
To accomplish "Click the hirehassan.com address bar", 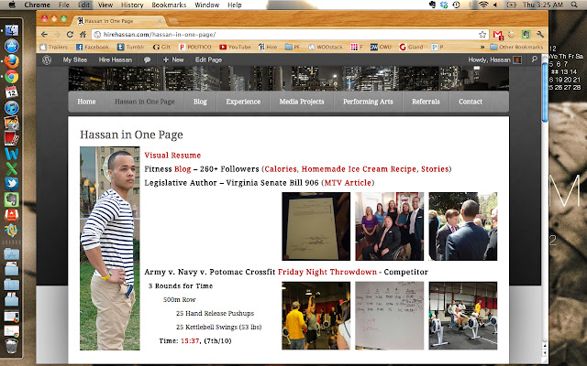I will click(275, 34).
